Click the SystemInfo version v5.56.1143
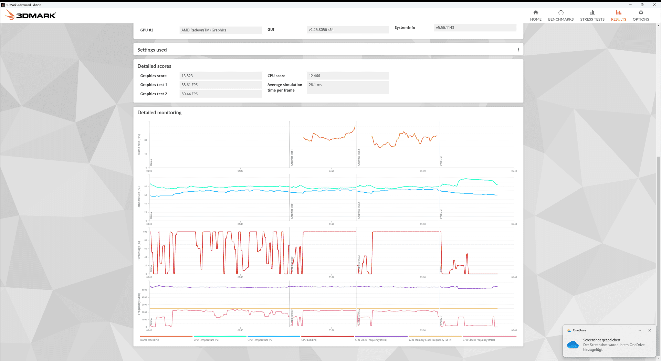Viewport: 661px width, 361px height. (475, 28)
